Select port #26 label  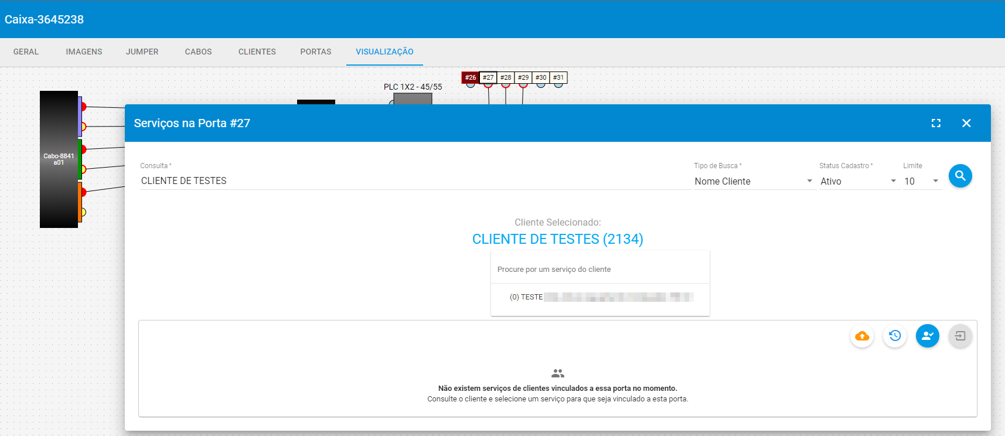[x=471, y=77]
